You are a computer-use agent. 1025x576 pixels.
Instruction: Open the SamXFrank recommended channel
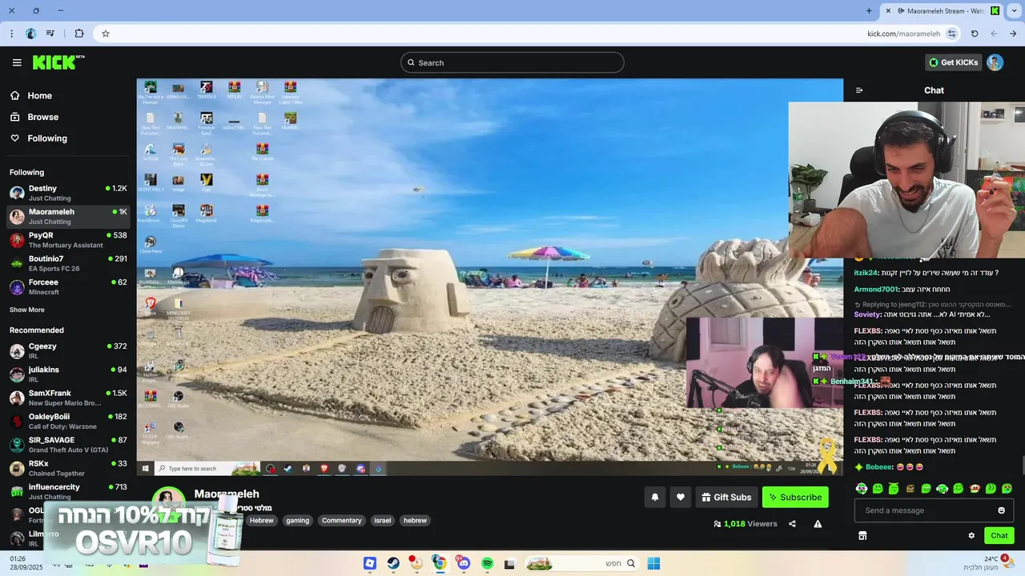[68, 398]
